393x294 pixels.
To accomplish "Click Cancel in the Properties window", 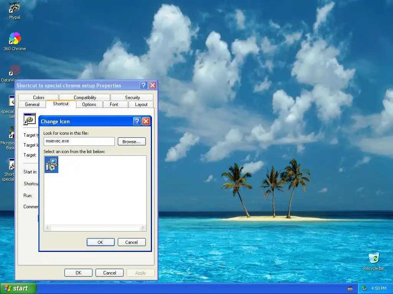I will pos(109,273).
